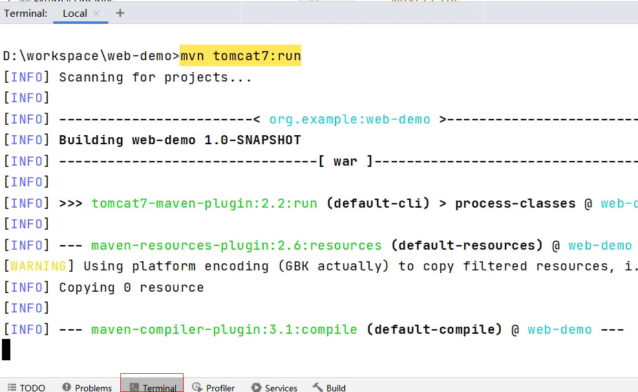Open the Services tool window icon
The width and height of the screenshot is (638, 392).
tap(257, 387)
